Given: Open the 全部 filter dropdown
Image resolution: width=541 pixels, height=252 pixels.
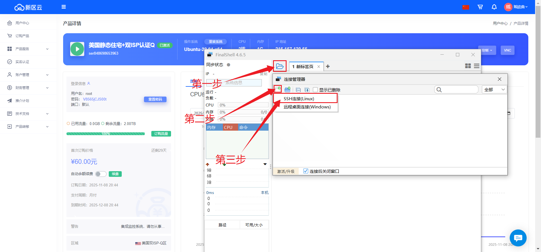Looking at the screenshot, I should click(494, 90).
